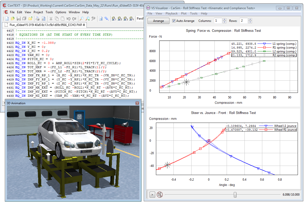Click the Print icon in ConTEXT toolbar
The image size is (304, 202).
(38, 19)
